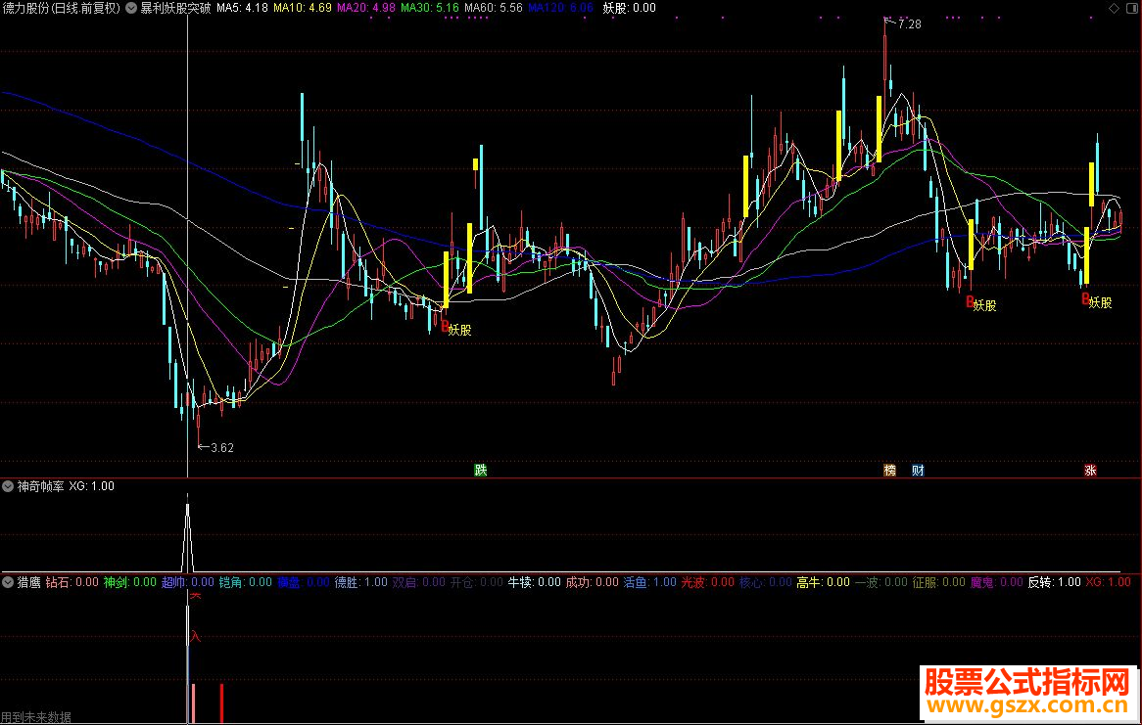
Task: Click the 神奇帧率 panel title
Action: (x=41, y=486)
